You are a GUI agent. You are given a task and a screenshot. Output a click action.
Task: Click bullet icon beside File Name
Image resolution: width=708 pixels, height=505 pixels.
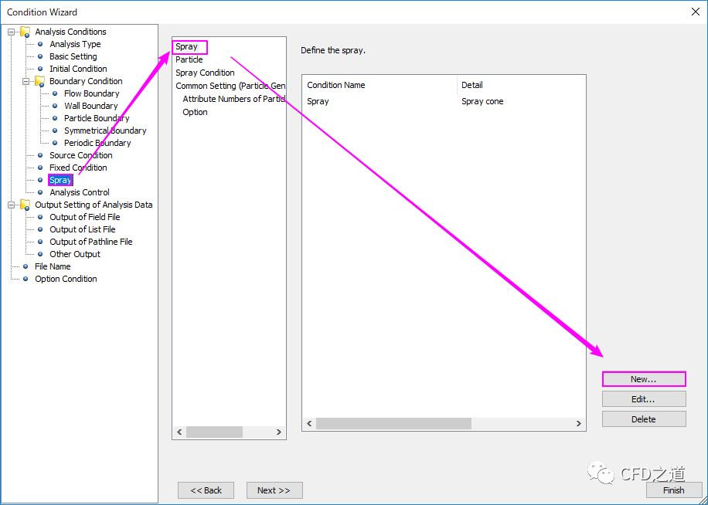(x=26, y=266)
